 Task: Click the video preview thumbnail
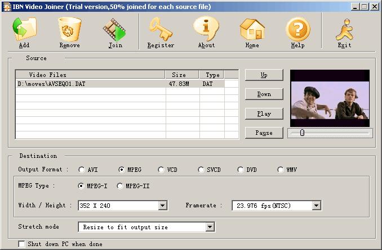coord(330,98)
